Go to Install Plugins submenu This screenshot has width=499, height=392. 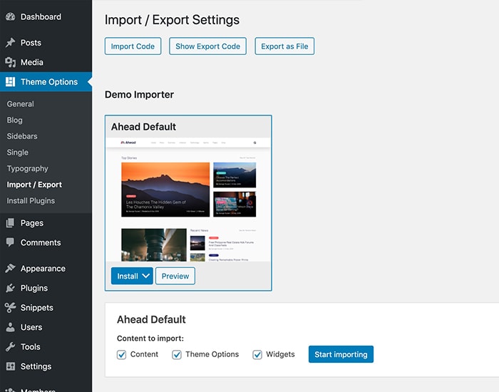pos(31,201)
